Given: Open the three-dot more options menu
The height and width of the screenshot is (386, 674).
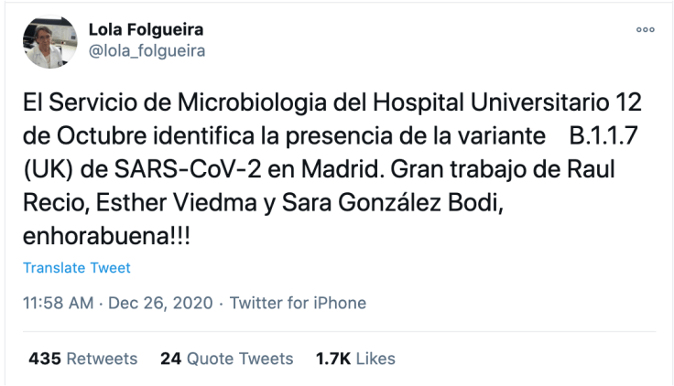Looking at the screenshot, I should click(646, 29).
